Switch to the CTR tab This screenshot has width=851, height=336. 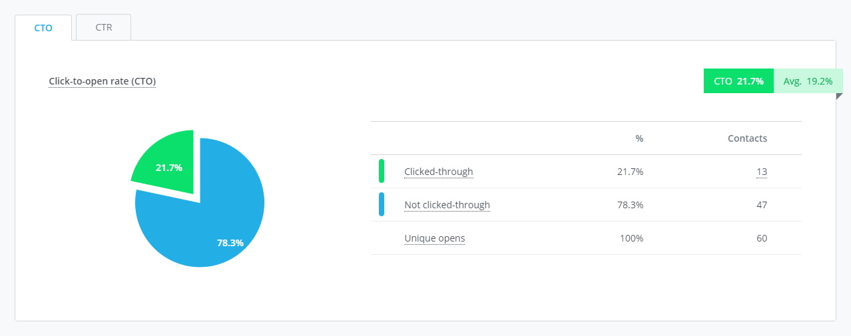point(103,27)
